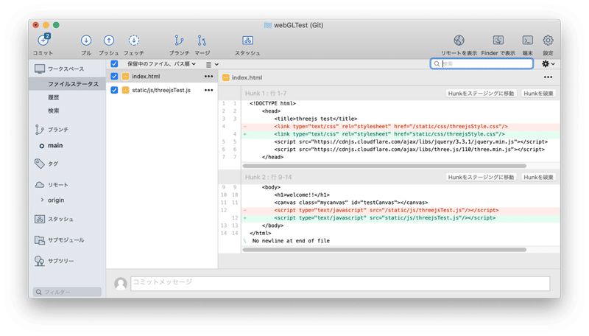Select the static/js/threejsTest.js file row
Viewport: 589px width, 336px height.
coord(162,90)
